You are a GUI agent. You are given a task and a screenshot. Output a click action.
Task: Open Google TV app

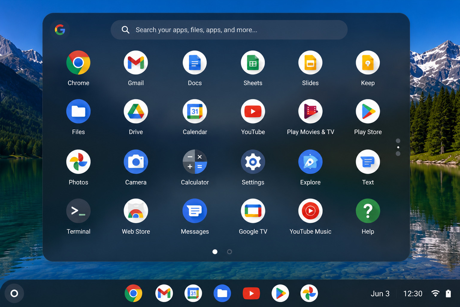pyautogui.click(x=253, y=211)
